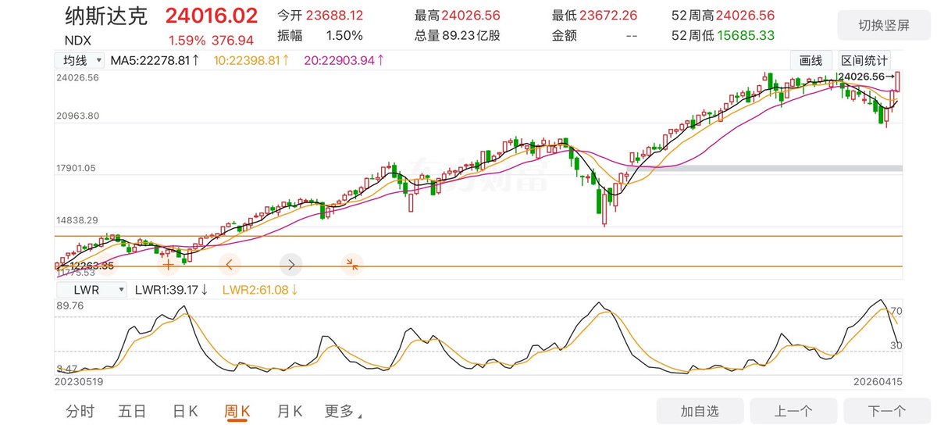The height and width of the screenshot is (432, 937).
Task: Switch to the 月K tab
Action: (290, 411)
